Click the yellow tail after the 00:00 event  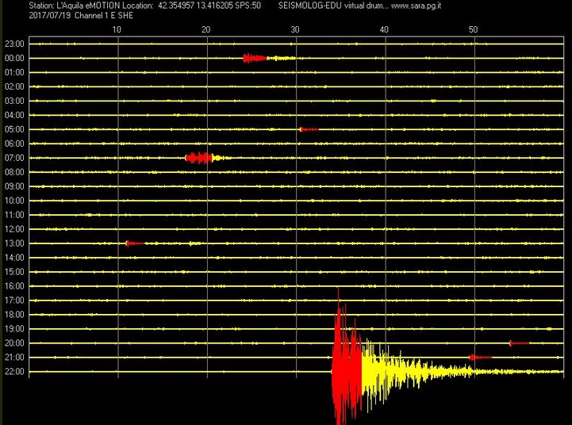point(281,59)
